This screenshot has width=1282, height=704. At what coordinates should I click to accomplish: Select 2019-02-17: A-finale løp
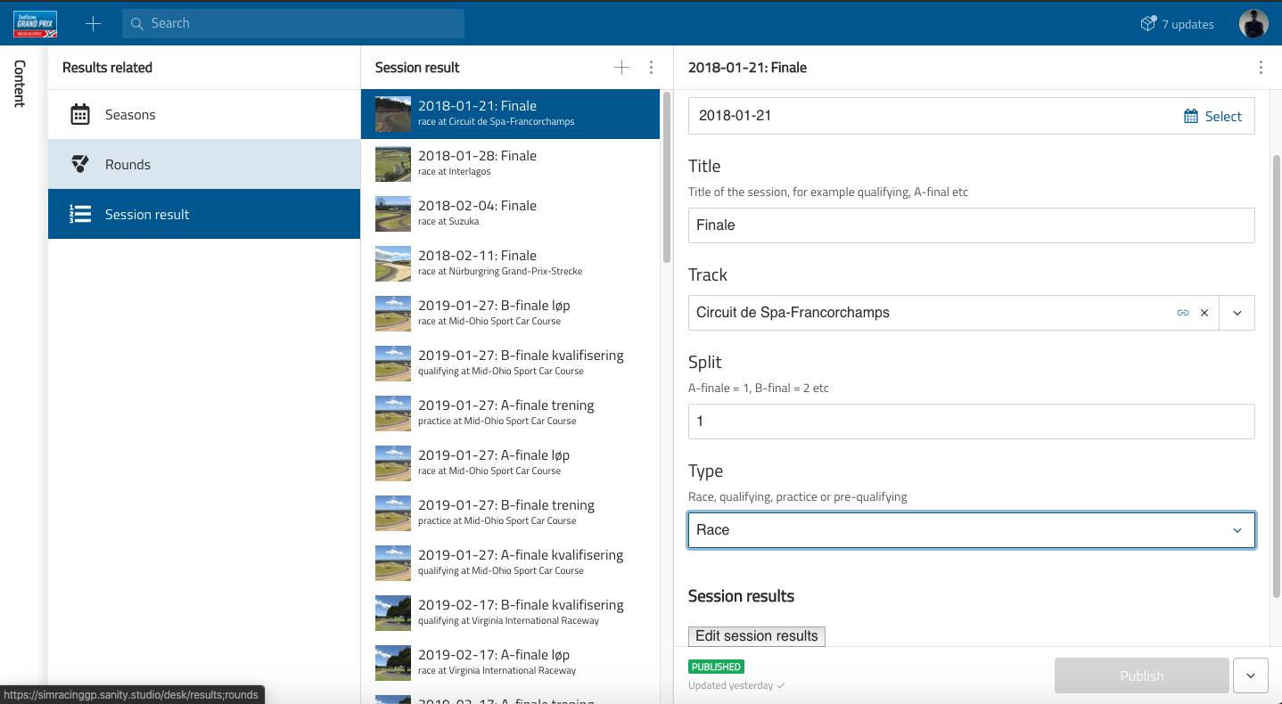[510, 662]
